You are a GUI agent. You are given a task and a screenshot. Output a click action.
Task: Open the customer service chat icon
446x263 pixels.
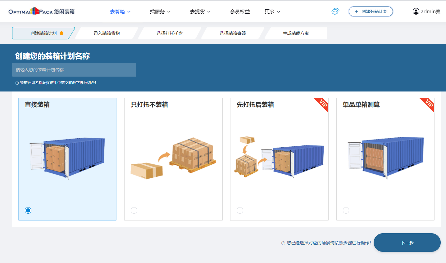point(335,11)
